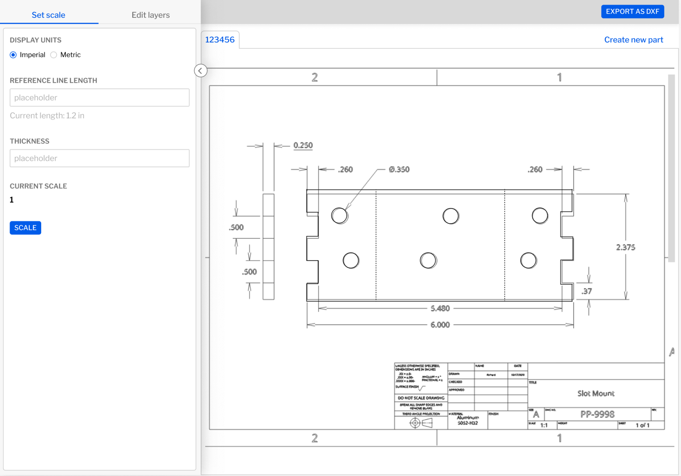Viewport: 681px width, 476px height.
Task: Click the top-left hole circle in the drawing
Action: [339, 216]
